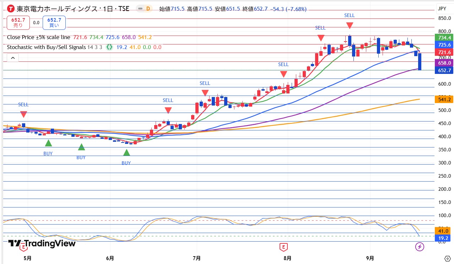The width and height of the screenshot is (454, 264).
Task: Click the orange 541.2 price label
Action: tap(444, 99)
